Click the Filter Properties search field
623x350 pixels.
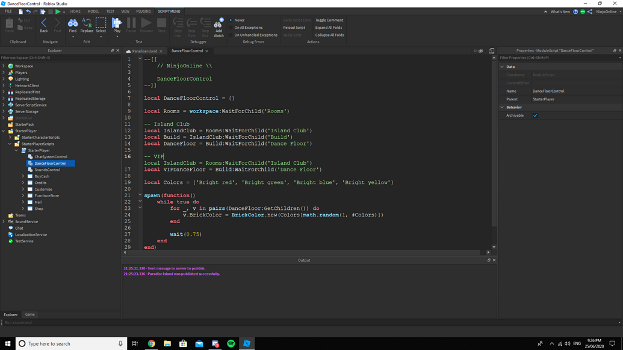coord(560,58)
